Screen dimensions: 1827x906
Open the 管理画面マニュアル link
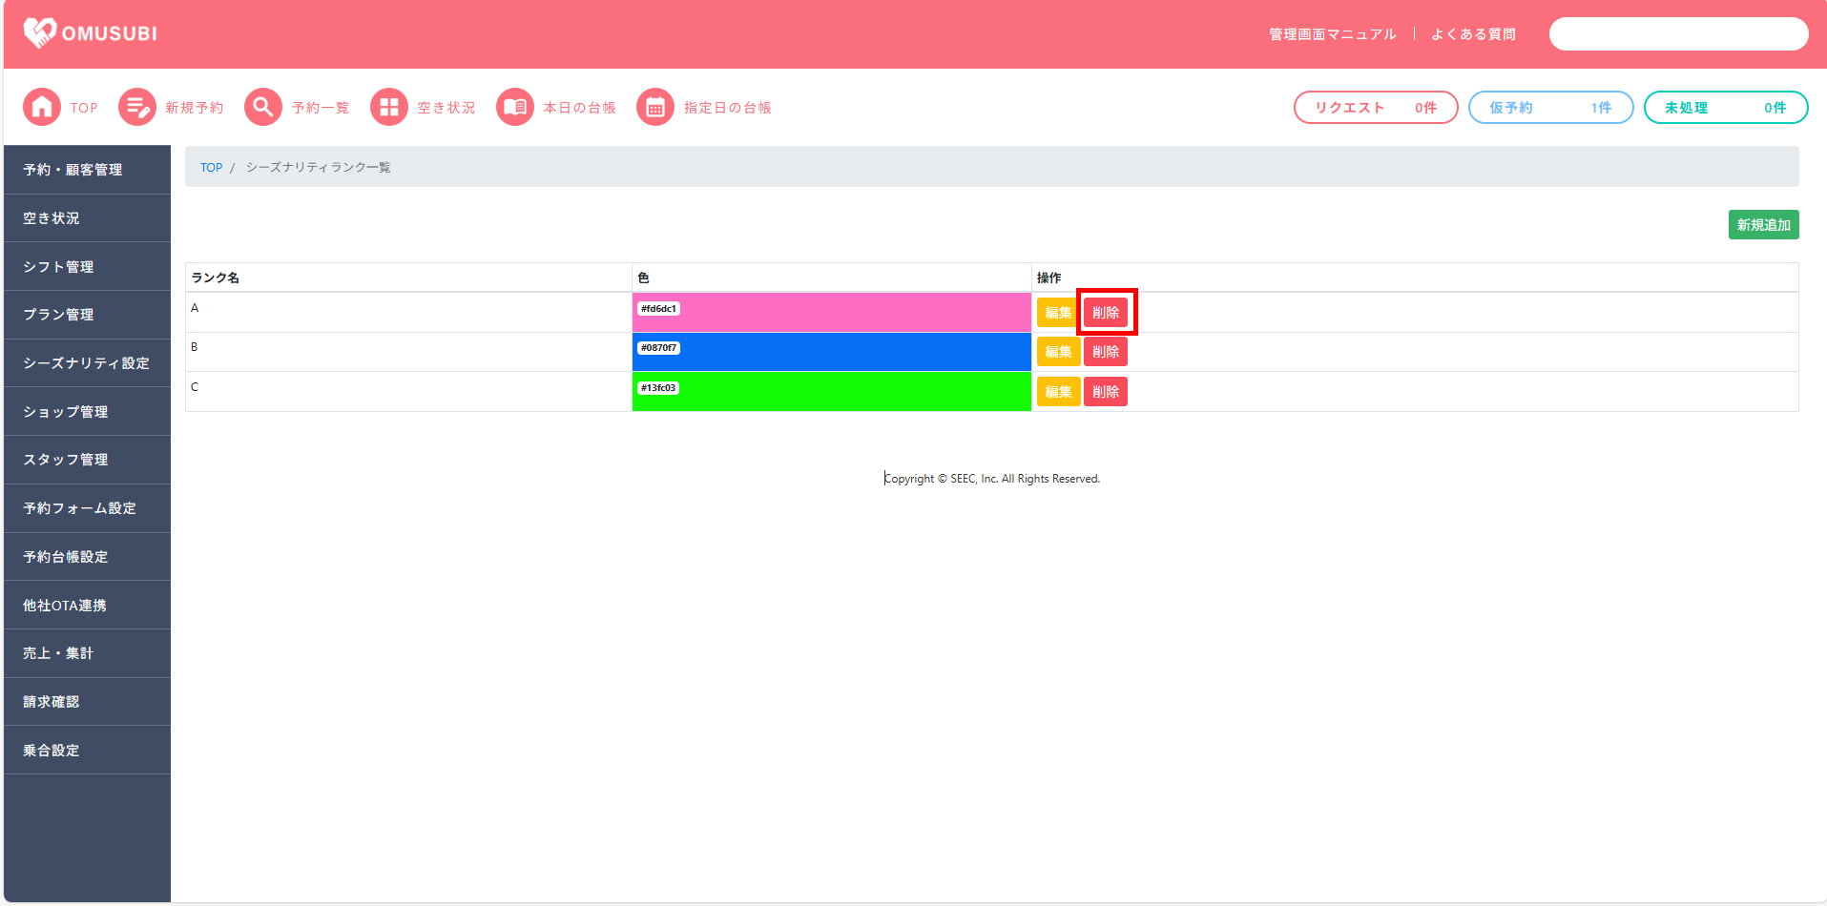click(1332, 34)
